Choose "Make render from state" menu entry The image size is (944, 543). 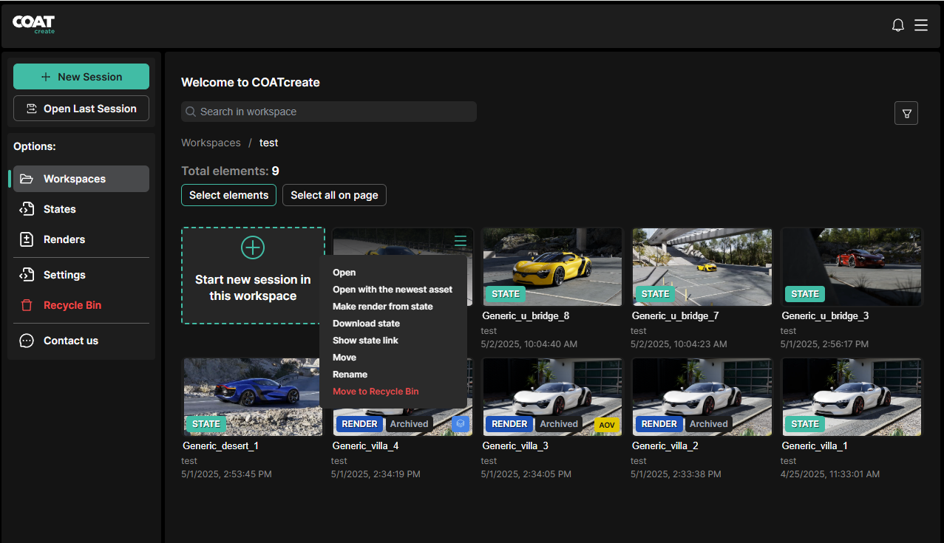coord(382,307)
